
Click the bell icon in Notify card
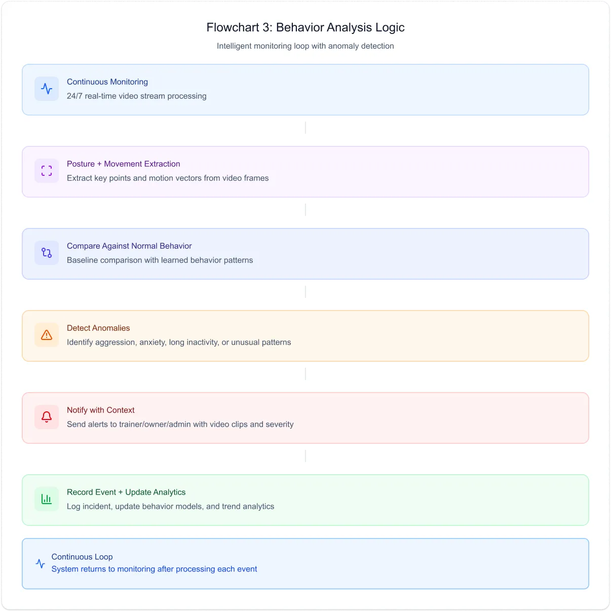(x=47, y=417)
